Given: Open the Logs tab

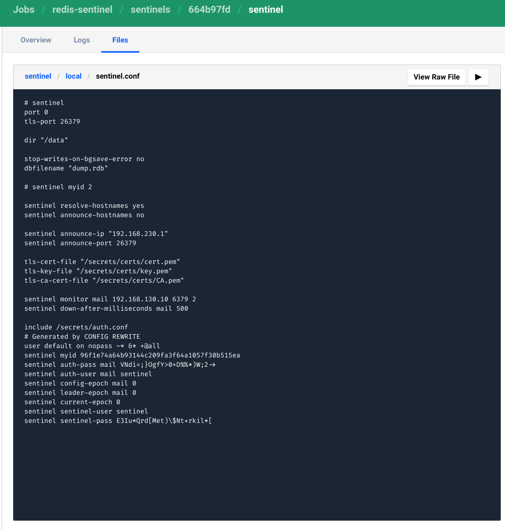Looking at the screenshot, I should tap(82, 40).
